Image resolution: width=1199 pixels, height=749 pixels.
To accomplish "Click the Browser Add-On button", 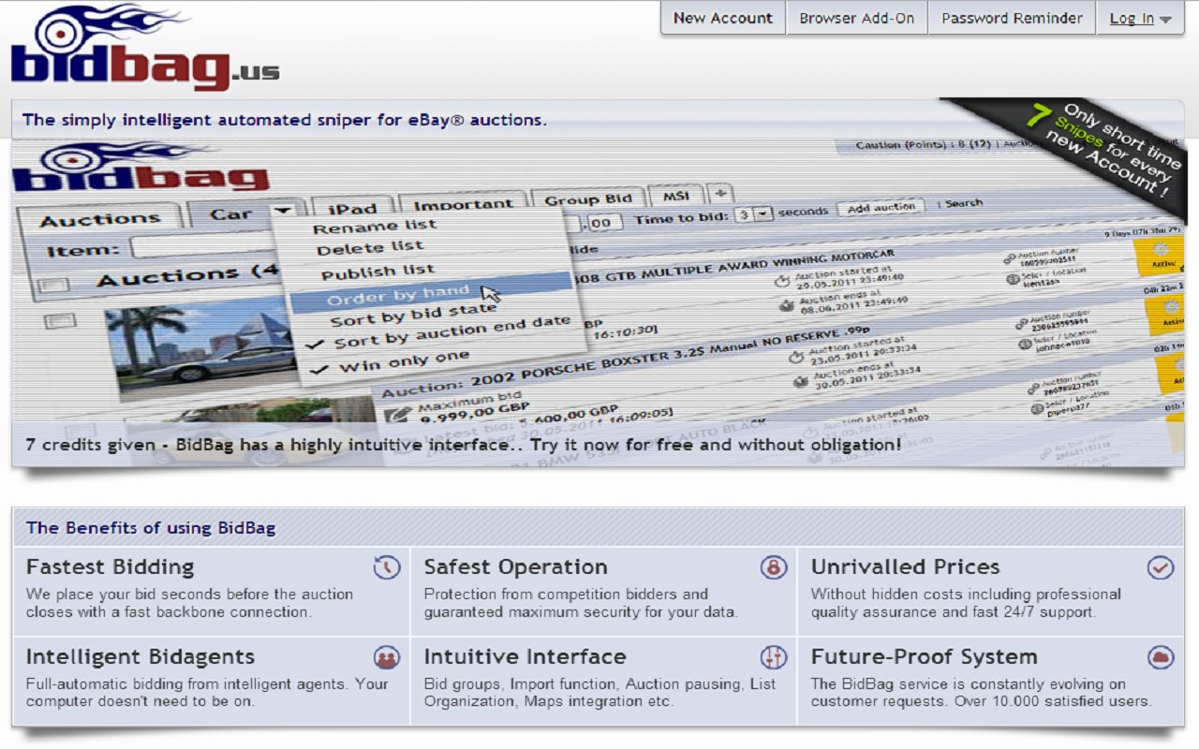I will click(856, 18).
